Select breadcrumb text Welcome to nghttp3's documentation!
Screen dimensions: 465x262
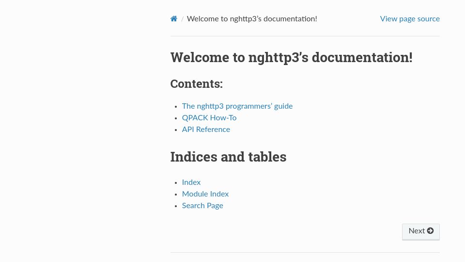coord(252,19)
